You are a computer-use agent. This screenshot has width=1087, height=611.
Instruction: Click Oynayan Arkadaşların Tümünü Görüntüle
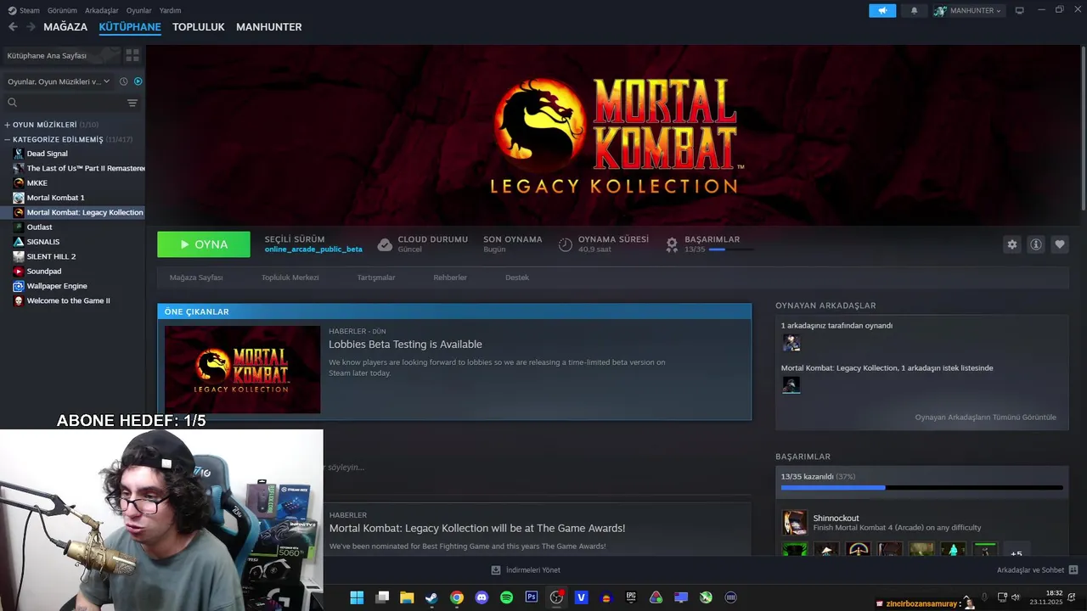pos(985,418)
